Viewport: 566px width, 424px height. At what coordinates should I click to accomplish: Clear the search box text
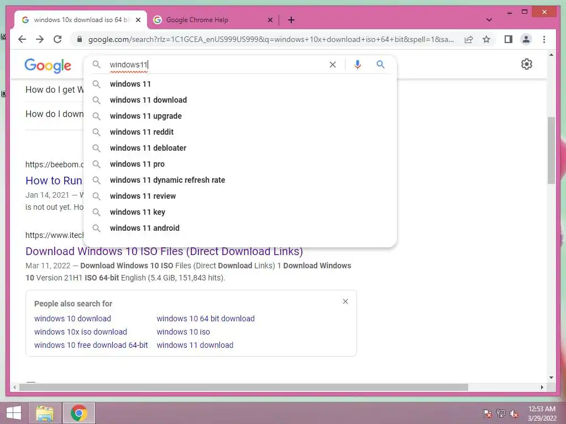pos(332,65)
